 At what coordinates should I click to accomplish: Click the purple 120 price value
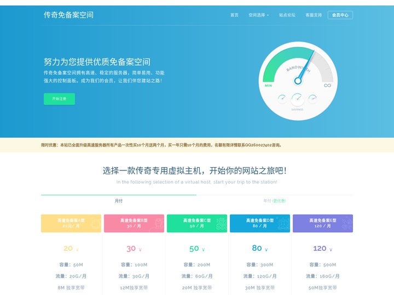pos(320,249)
